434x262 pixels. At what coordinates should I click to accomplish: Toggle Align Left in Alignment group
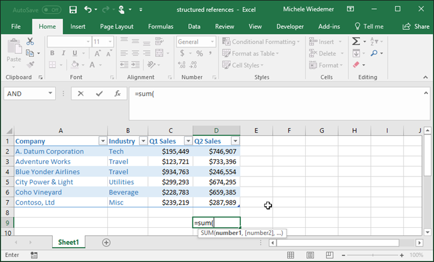point(124,53)
